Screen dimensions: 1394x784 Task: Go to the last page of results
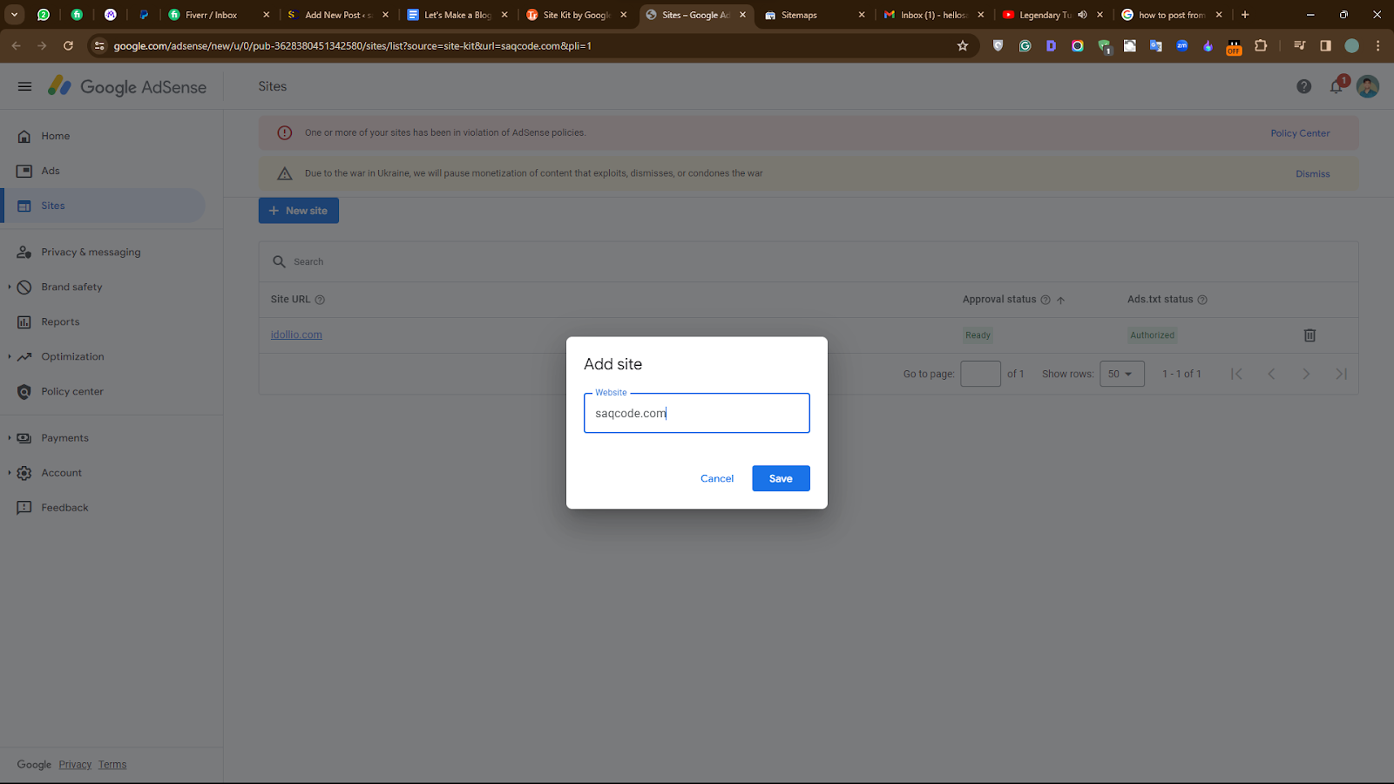(x=1342, y=374)
